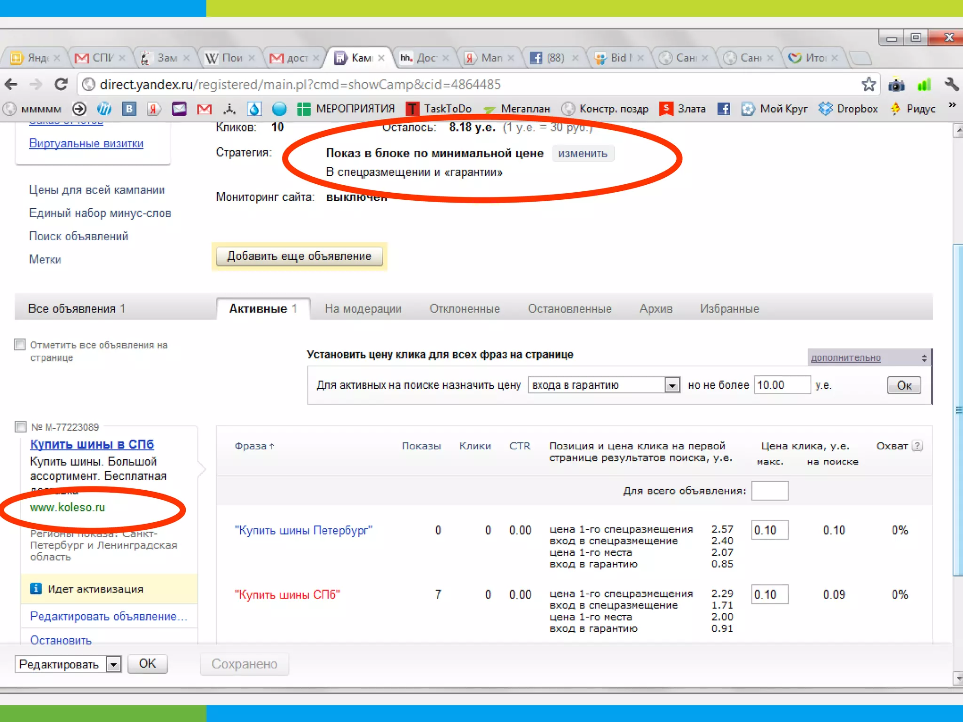Tick checkbox for ad № М-77223089
This screenshot has width=963, height=722.
pos(20,426)
